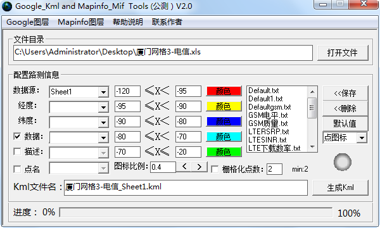Screen dimensions: 380x228
Task: Select LTESINR.txt in the config list
Action: point(267,140)
